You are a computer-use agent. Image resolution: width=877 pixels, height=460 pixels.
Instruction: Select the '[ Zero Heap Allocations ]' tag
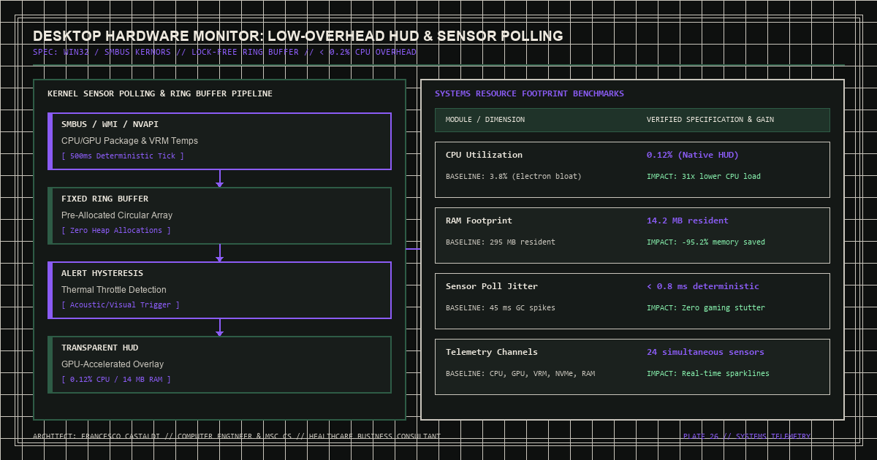click(x=116, y=231)
